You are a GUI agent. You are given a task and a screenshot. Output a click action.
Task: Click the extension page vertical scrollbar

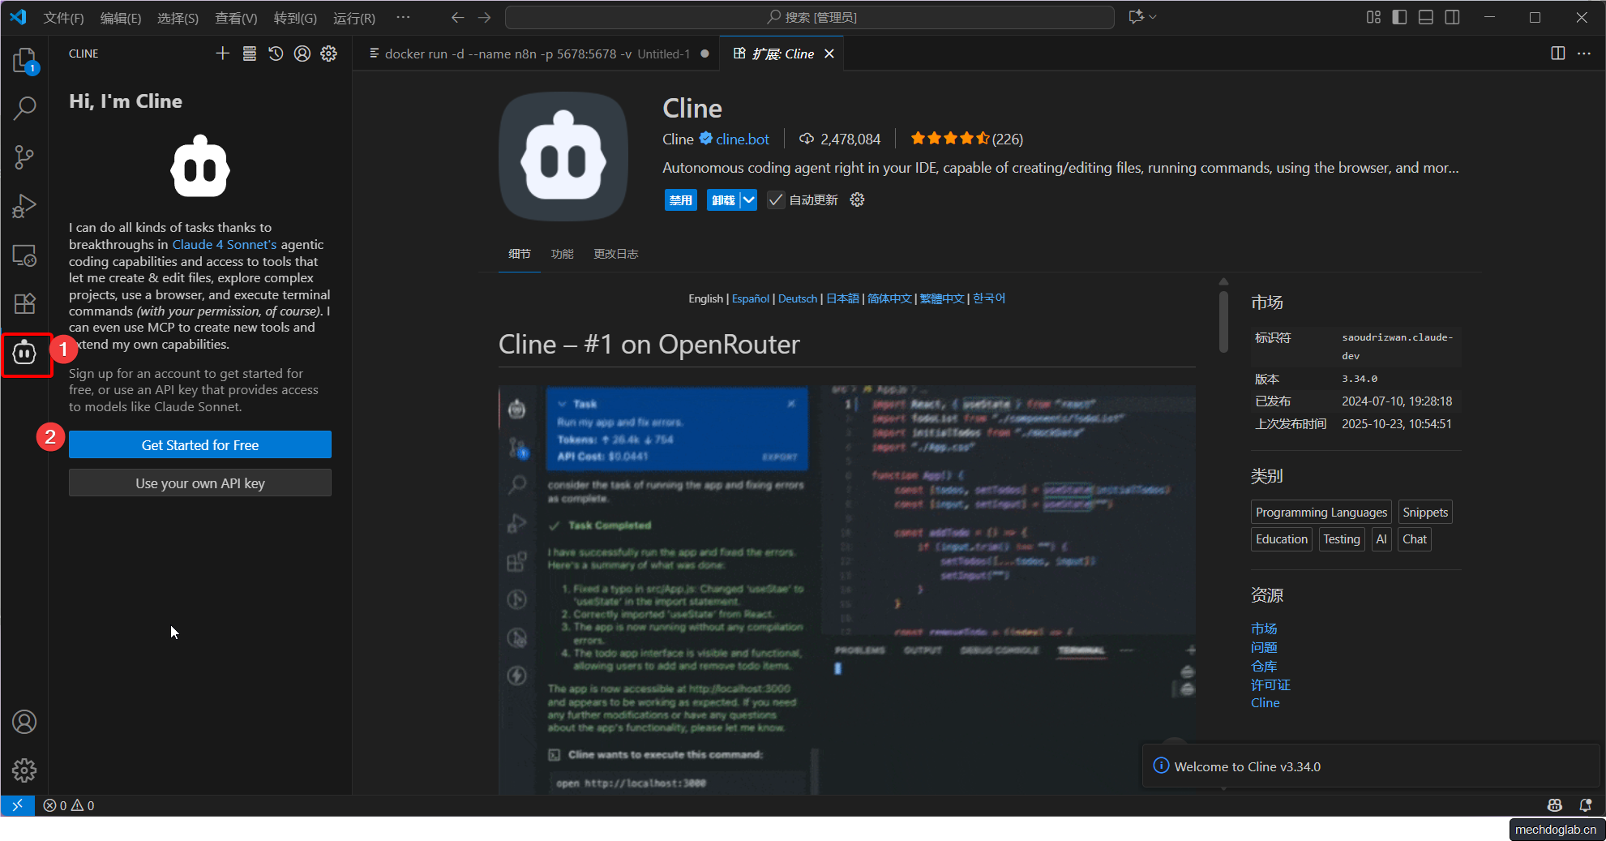point(1223,322)
